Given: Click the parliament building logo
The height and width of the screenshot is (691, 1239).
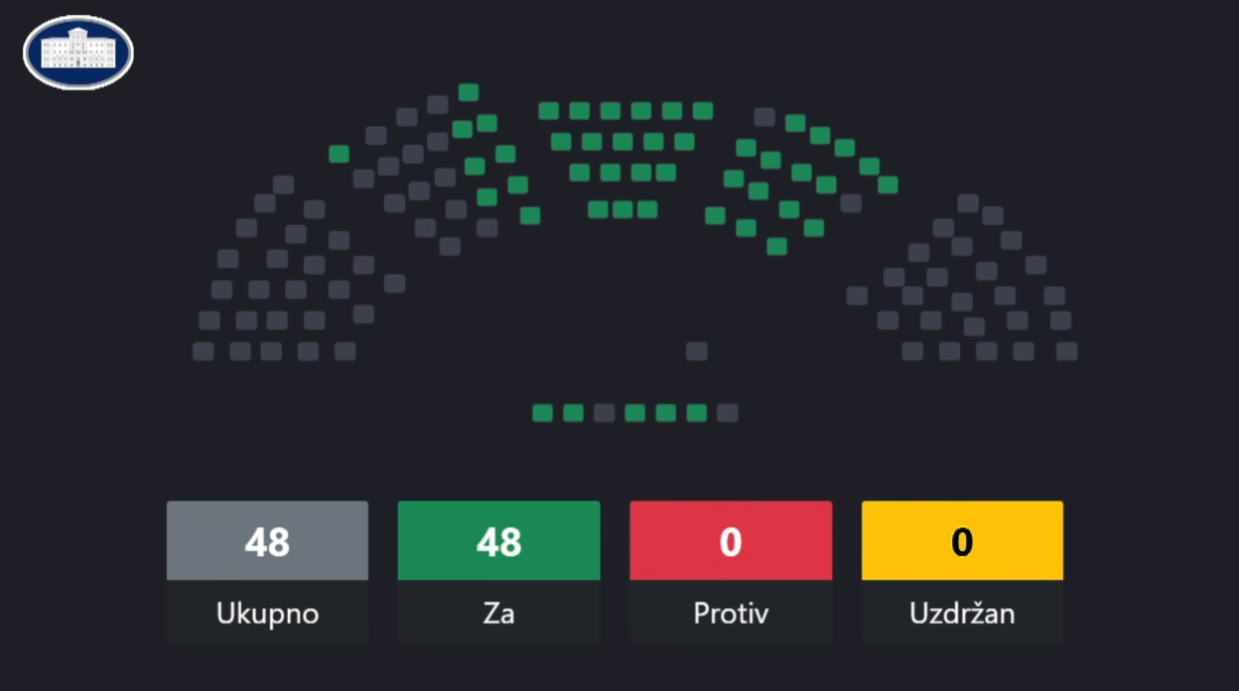Looking at the screenshot, I should (78, 53).
